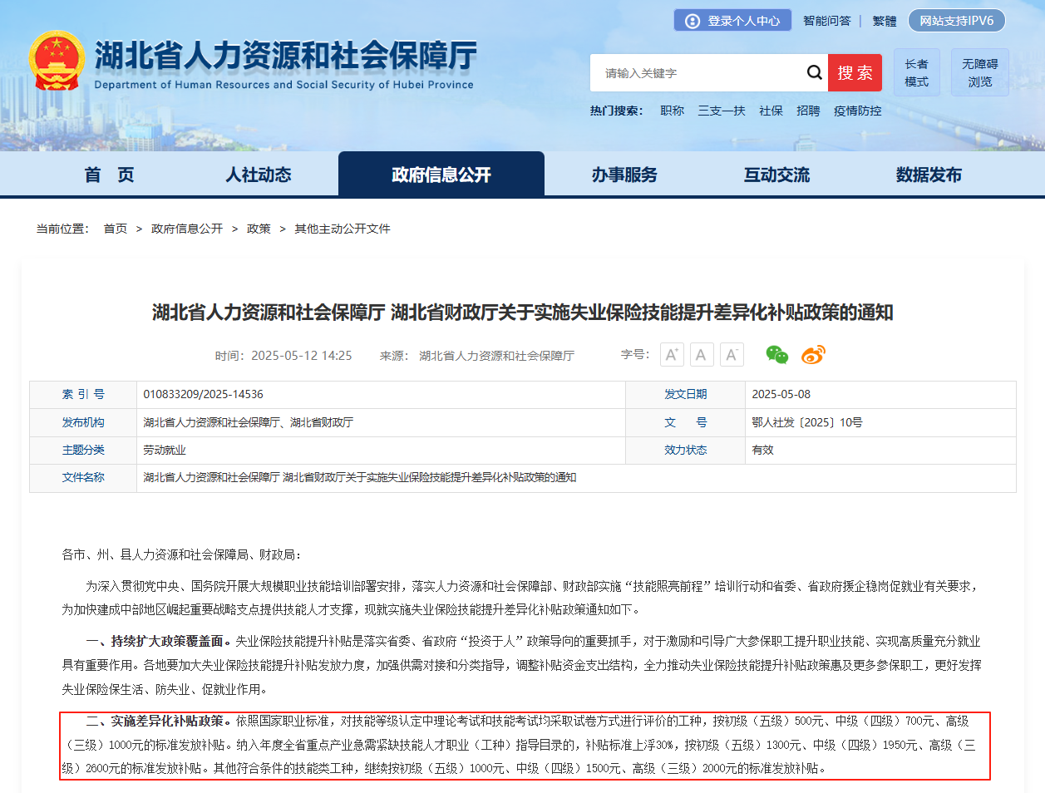The width and height of the screenshot is (1045, 793).
Task: Click the 政府信息公开 breadcrumb link
Action: 187,229
